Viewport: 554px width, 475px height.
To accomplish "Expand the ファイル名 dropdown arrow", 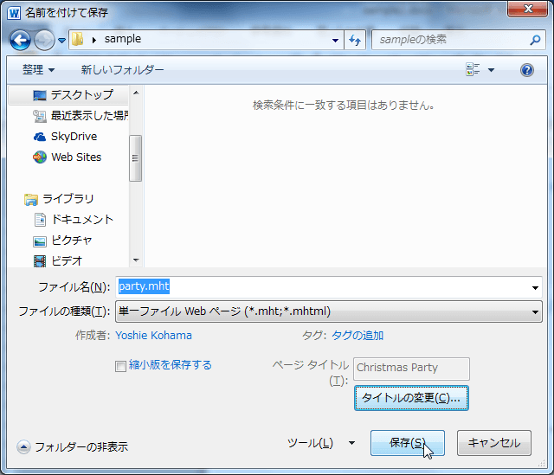I will click(x=535, y=288).
